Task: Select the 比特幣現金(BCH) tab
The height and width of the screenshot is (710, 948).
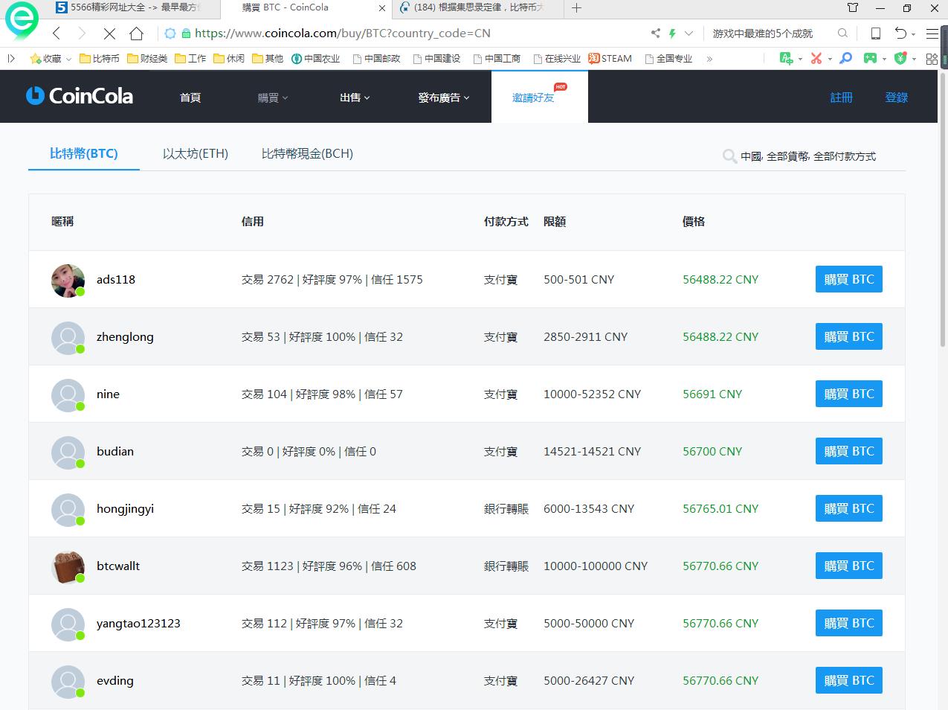Action: [307, 153]
